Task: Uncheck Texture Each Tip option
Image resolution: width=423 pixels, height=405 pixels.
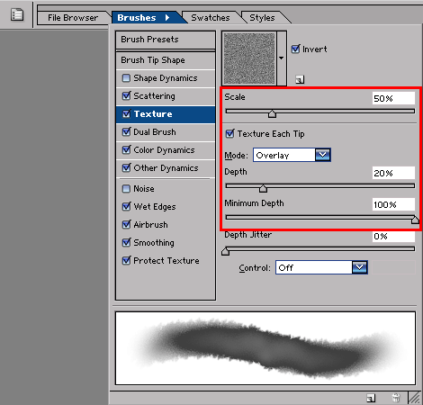Action: coord(229,133)
